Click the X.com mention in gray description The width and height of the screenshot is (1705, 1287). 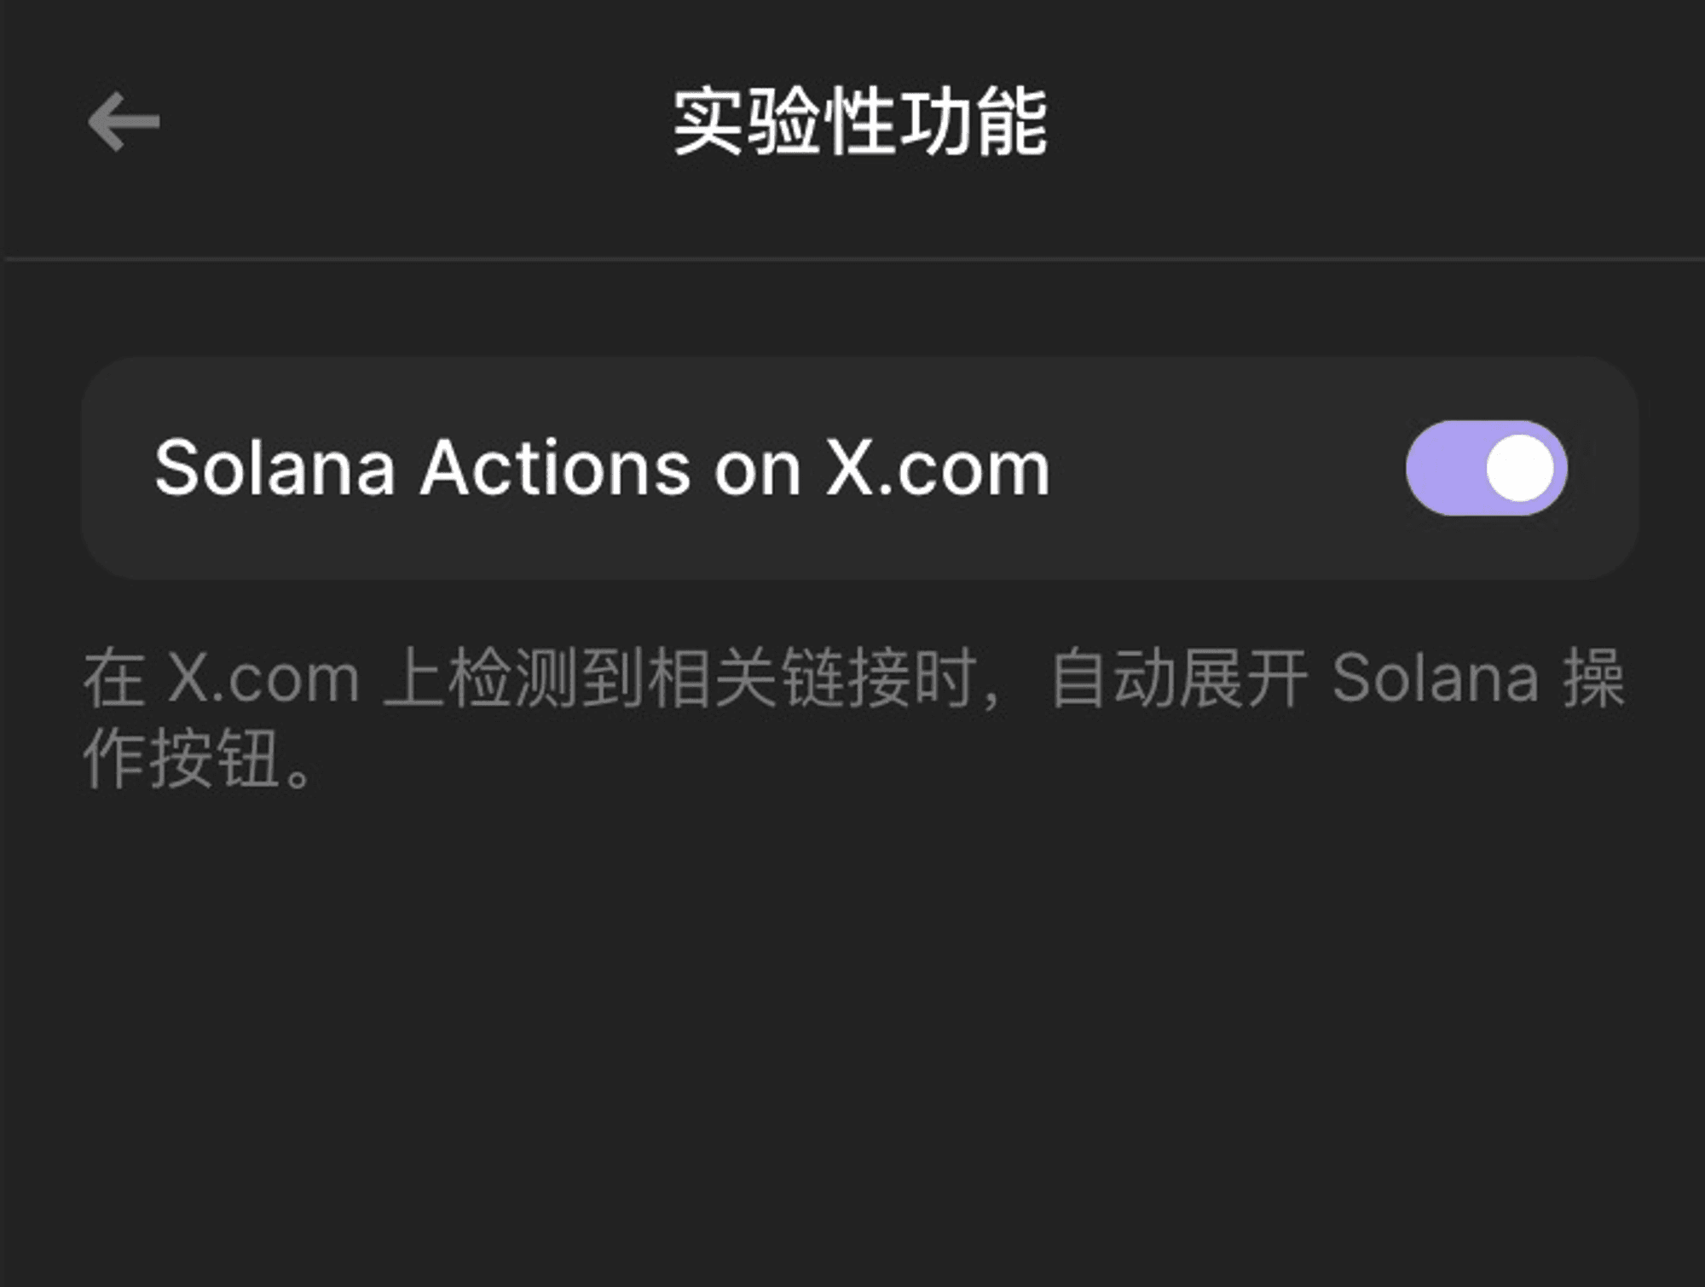[263, 678]
